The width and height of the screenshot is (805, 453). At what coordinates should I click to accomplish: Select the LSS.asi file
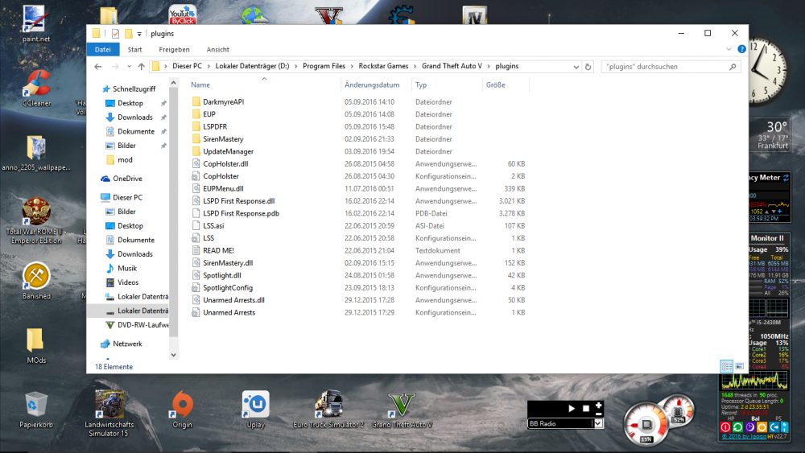pyautogui.click(x=213, y=226)
